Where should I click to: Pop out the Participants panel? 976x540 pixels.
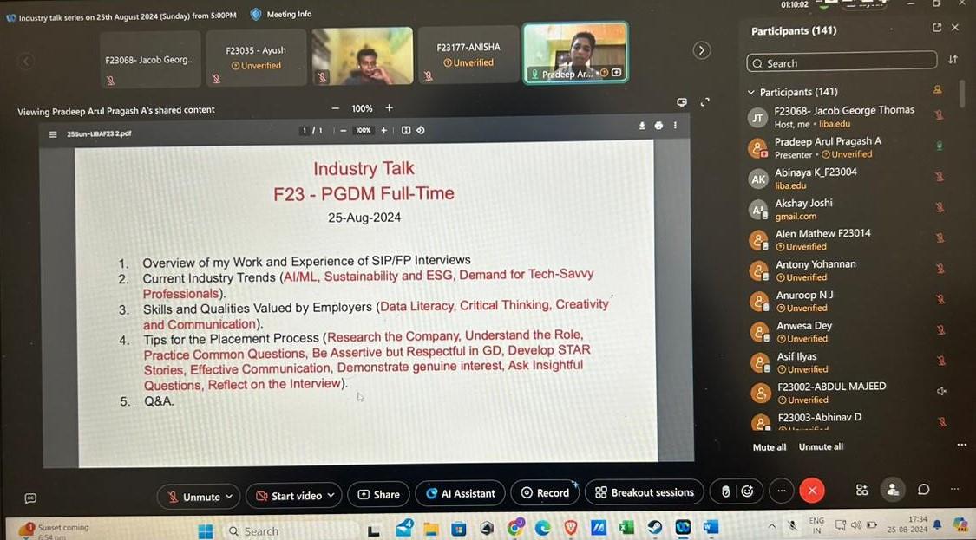tap(937, 28)
